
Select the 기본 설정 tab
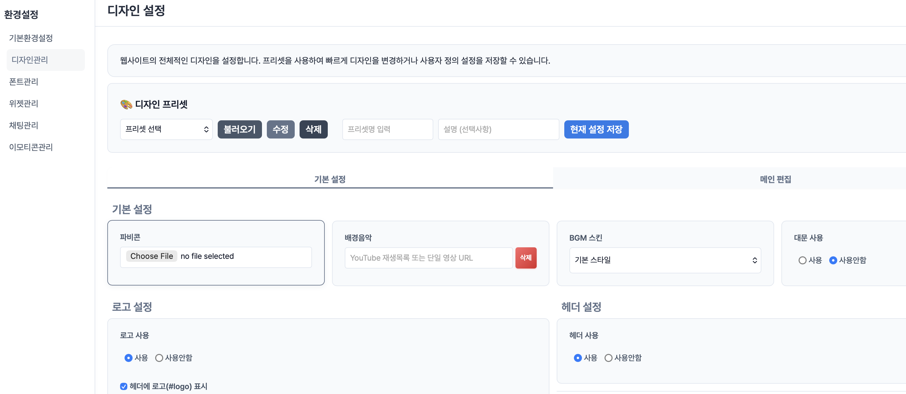click(x=330, y=179)
